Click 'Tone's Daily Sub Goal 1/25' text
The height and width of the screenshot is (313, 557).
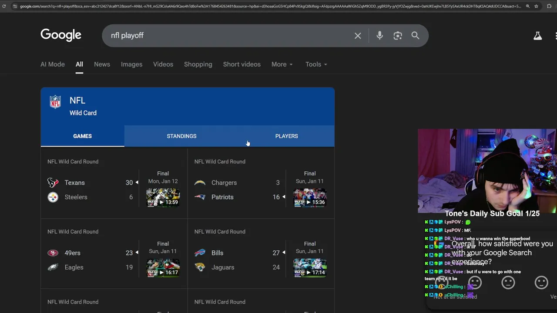pos(492,213)
